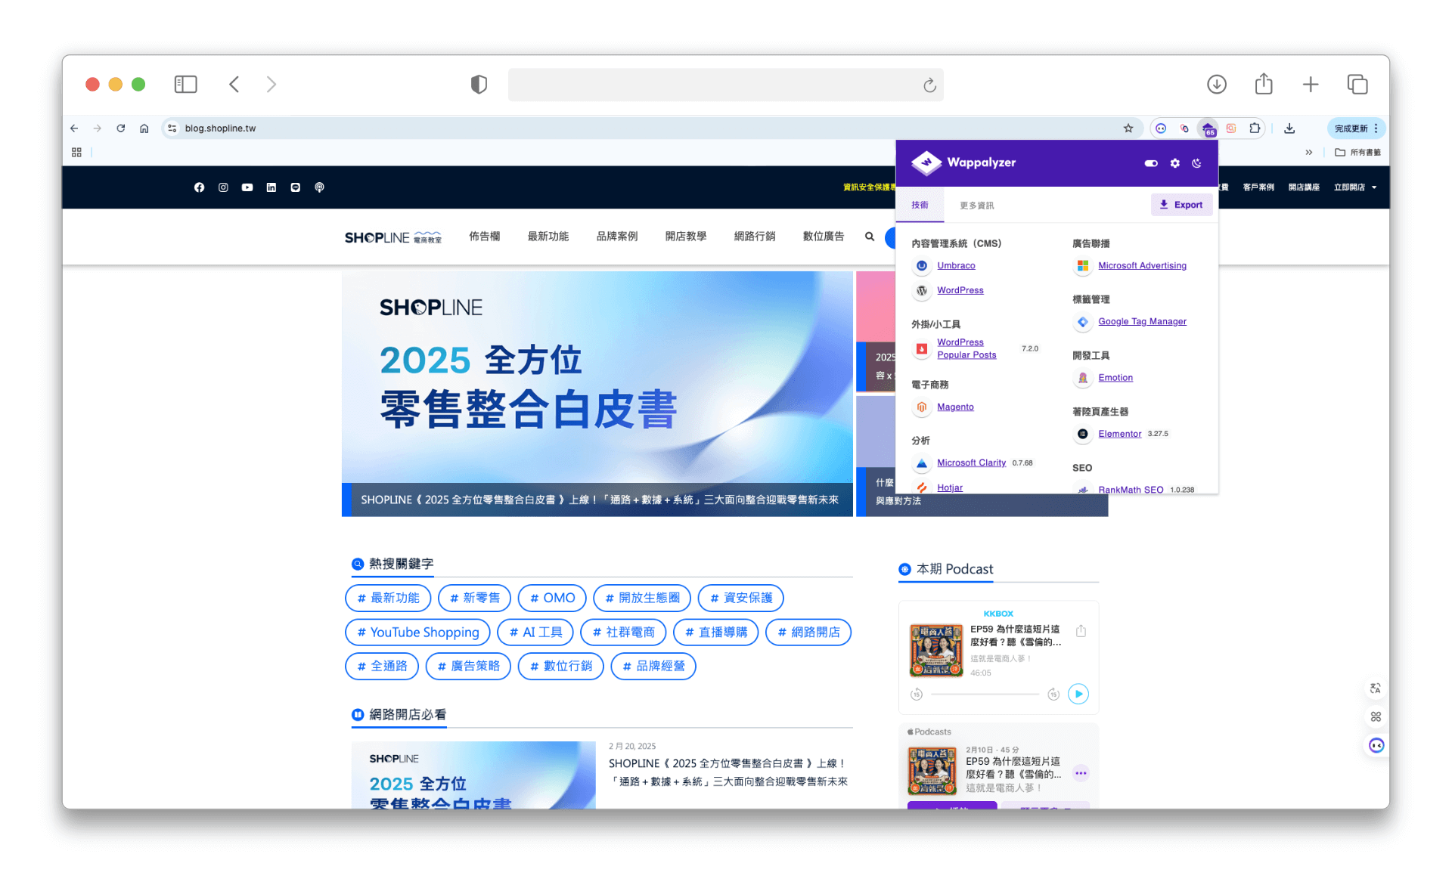Click the Wappalyzer extension icon with 65 badge
1452x891 pixels.
coord(1208,128)
